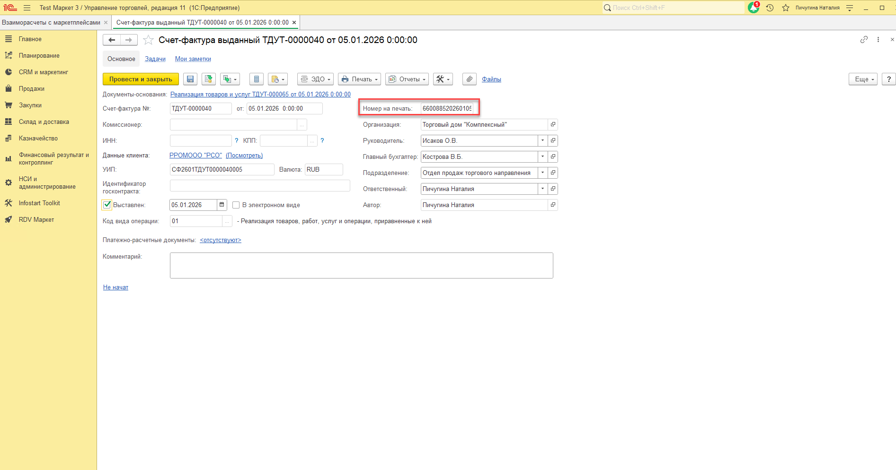This screenshot has width=896, height=470.
Task: Open the ЭДО dropdown menu
Action: [315, 79]
